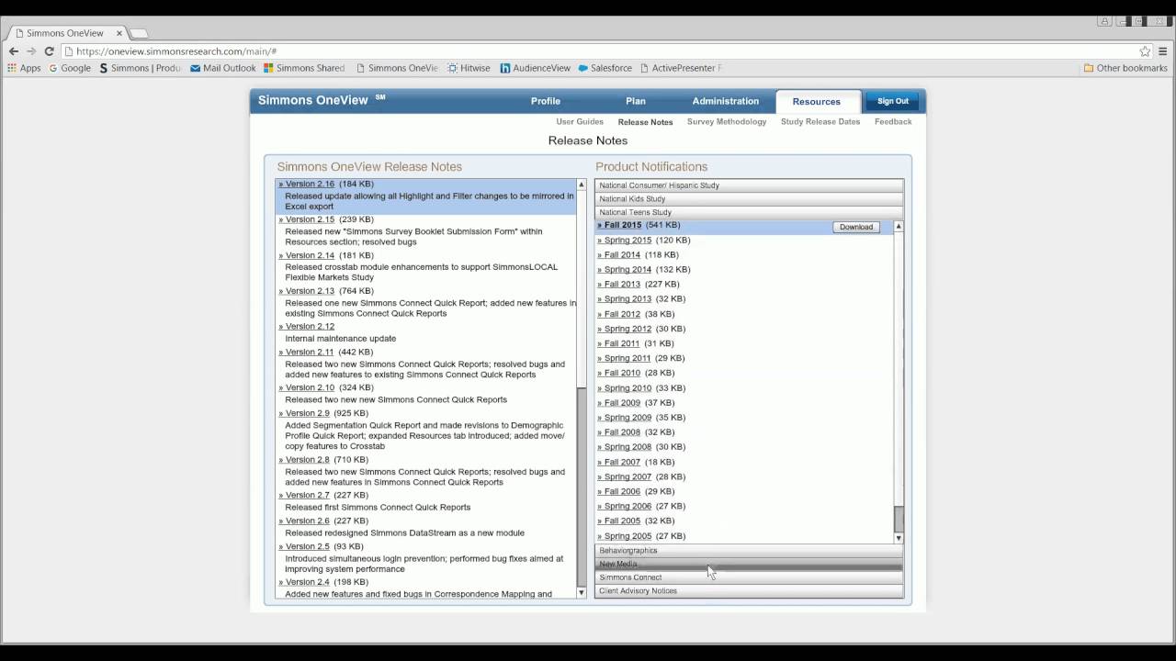The width and height of the screenshot is (1176, 661).
Task: Open the Administration tab
Action: (x=726, y=101)
